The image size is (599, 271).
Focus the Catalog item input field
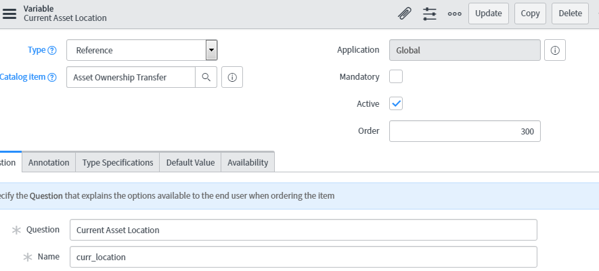[x=131, y=77]
